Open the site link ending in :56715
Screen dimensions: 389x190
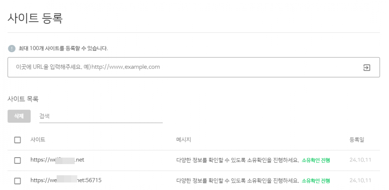coord(66,180)
